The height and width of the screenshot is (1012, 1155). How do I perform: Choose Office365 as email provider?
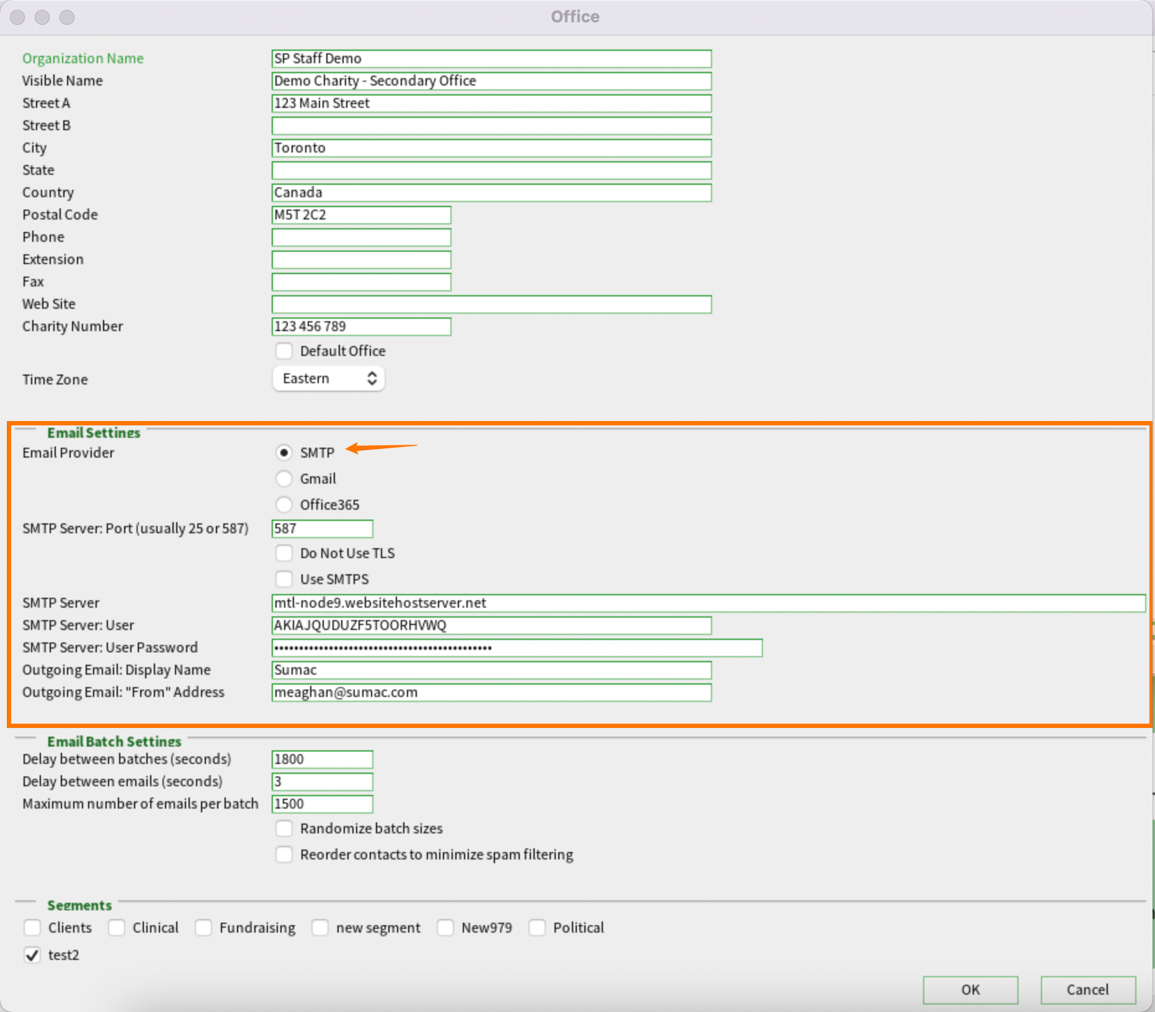pyautogui.click(x=284, y=505)
